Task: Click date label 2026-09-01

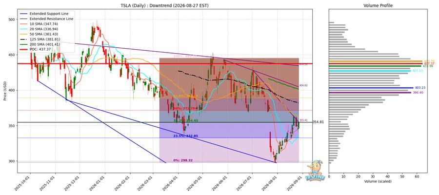Action: pyautogui.click(x=296, y=183)
